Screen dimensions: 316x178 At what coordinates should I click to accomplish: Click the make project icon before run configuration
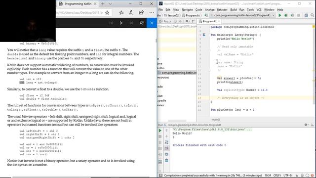pyautogui.click(x=206, y=15)
